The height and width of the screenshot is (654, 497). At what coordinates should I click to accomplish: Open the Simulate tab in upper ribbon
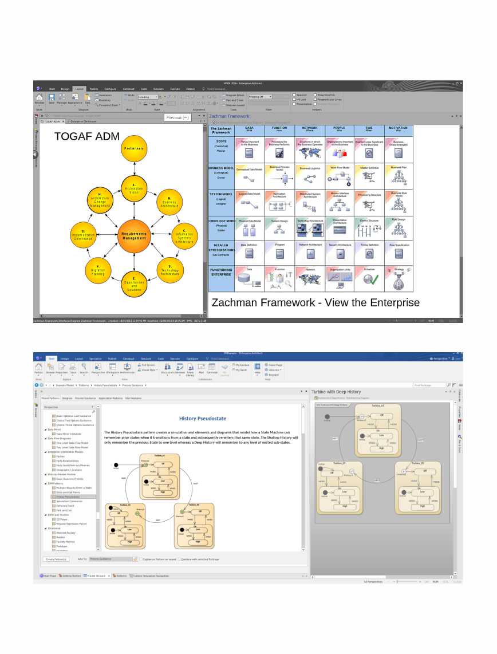point(159,89)
